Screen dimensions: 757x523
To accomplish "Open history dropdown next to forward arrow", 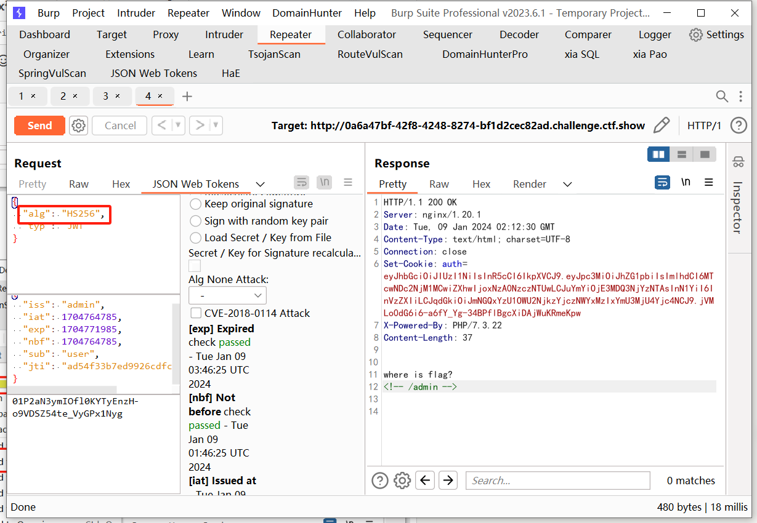I will (216, 126).
